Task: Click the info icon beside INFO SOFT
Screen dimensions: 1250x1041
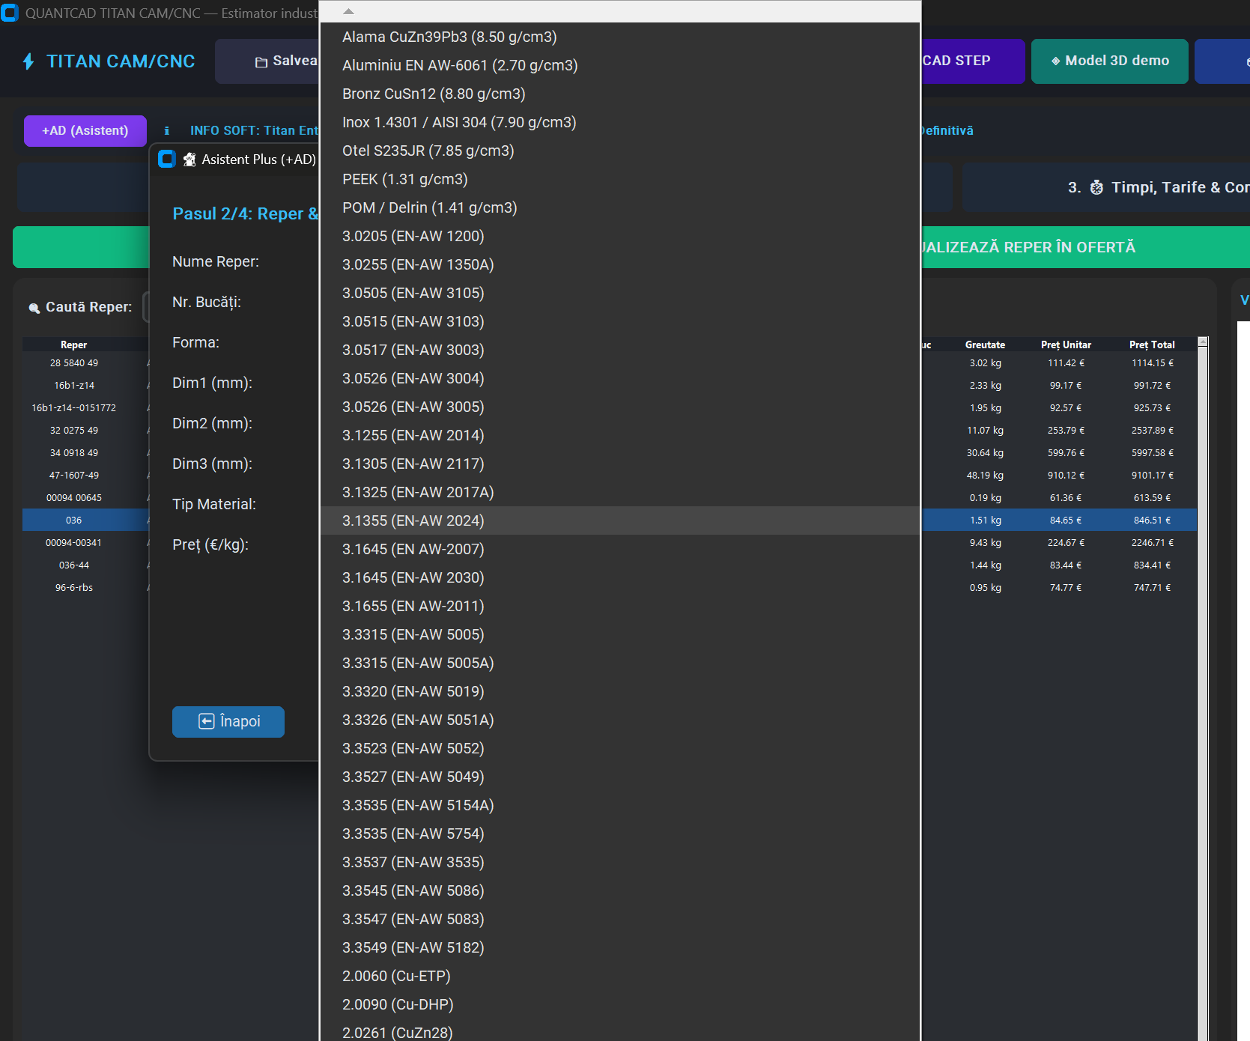Action: pos(166,130)
